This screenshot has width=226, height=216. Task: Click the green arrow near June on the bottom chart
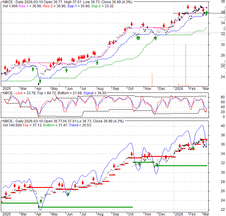pyautogui.click(x=68, y=194)
